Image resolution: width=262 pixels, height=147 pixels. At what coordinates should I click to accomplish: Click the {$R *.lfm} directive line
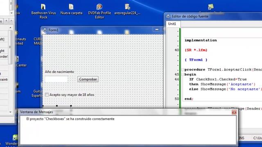tap(196, 50)
